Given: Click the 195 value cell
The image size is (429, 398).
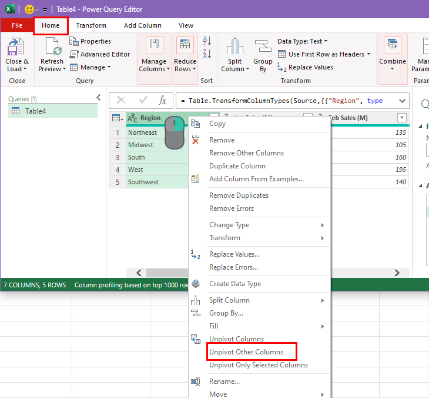Looking at the screenshot, I should pyautogui.click(x=370, y=170).
